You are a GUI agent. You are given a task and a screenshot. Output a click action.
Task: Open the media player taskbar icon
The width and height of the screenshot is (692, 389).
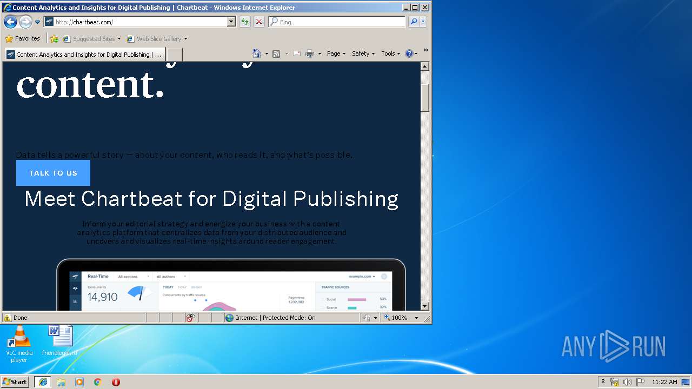tap(79, 382)
